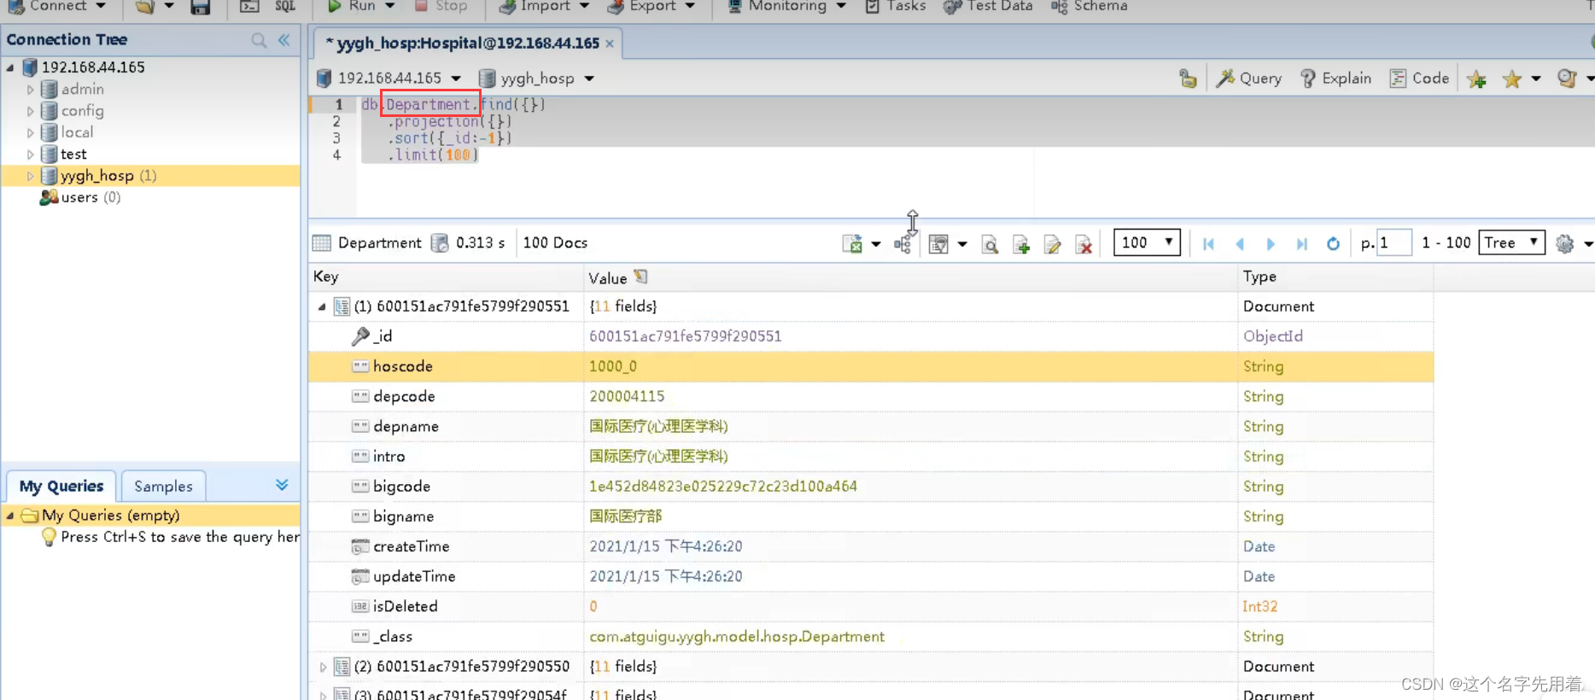Click the add-to-favorites star icon
The image size is (1595, 700).
click(x=1476, y=79)
